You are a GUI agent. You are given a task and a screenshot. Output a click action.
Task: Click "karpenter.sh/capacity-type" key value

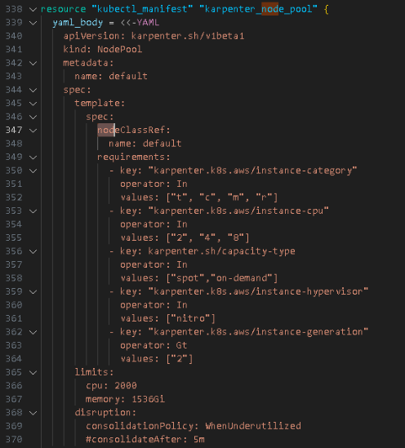(221, 251)
